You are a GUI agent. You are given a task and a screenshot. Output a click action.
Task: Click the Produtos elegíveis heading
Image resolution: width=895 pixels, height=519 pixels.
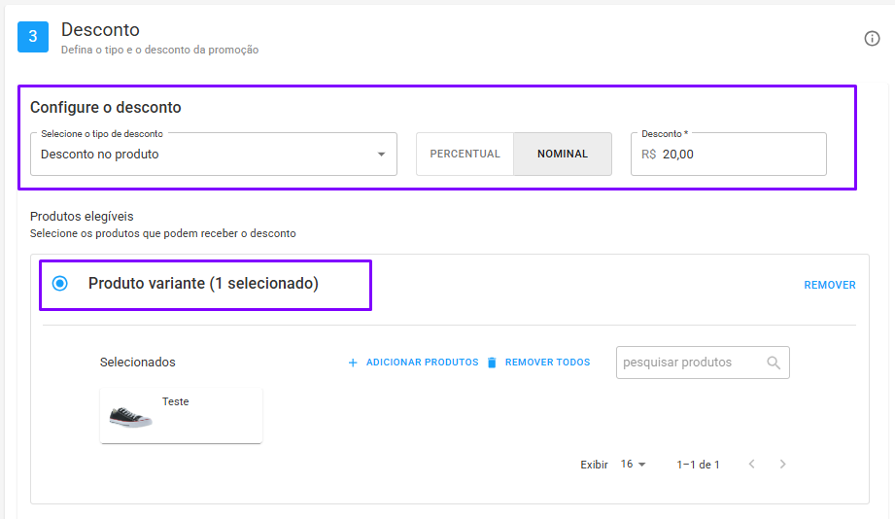pos(82,217)
